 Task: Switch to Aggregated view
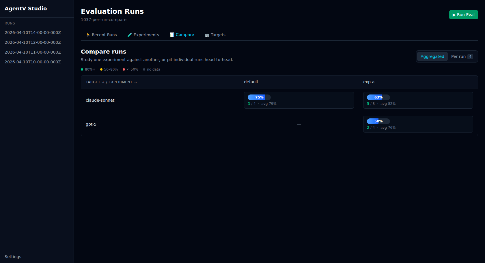pyautogui.click(x=432, y=56)
